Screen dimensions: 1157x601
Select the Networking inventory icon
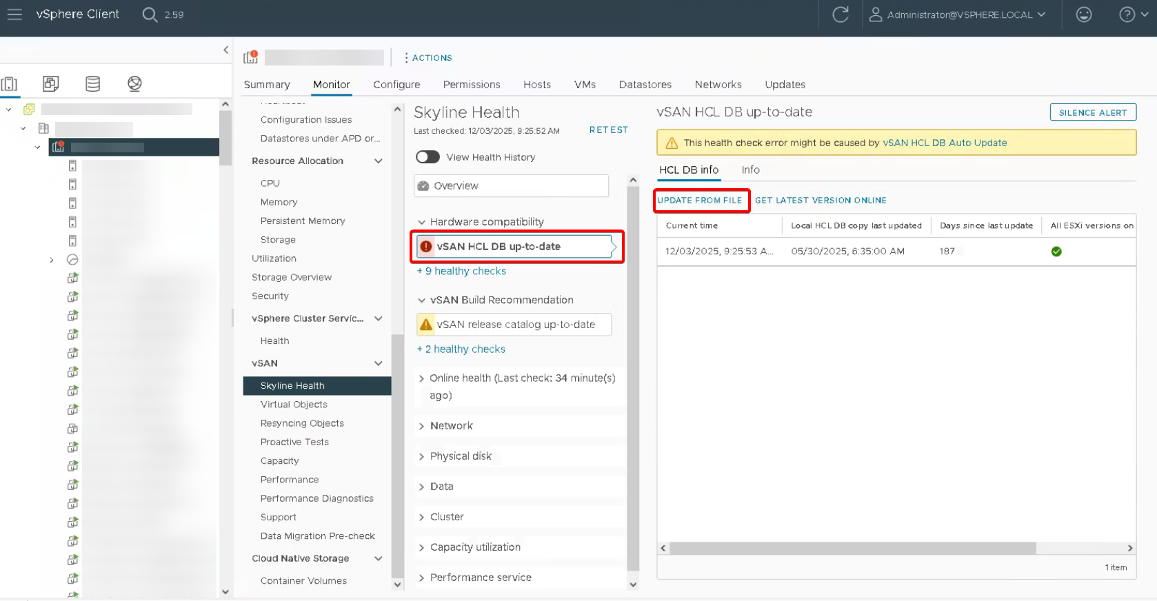(134, 84)
